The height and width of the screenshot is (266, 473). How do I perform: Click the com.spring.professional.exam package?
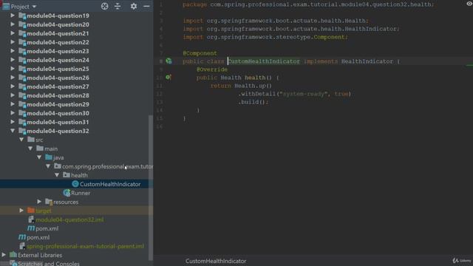pos(107,166)
